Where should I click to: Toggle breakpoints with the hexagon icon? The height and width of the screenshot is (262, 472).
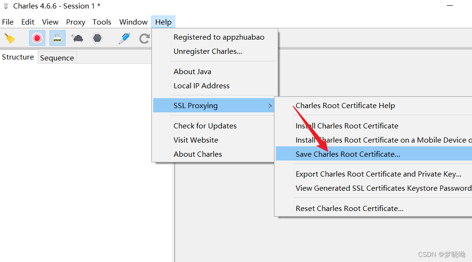[97, 38]
